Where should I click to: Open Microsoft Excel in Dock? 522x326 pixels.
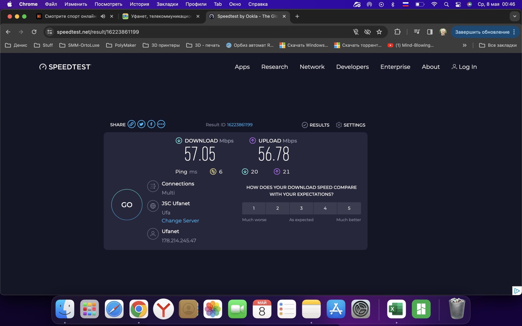click(396, 309)
